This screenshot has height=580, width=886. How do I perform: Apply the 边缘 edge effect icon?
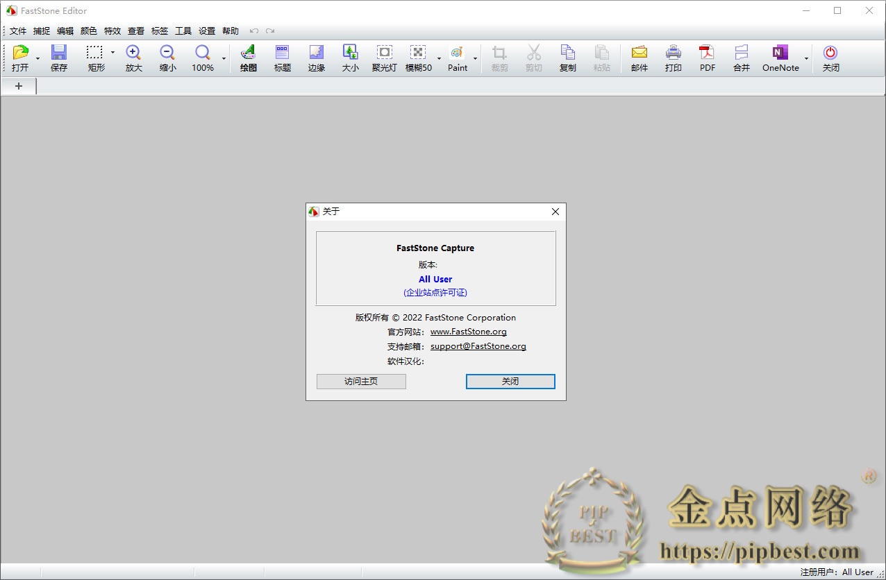coord(316,56)
